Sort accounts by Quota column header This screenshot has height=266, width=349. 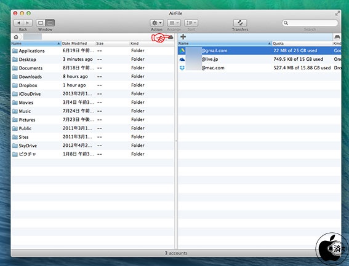point(302,44)
